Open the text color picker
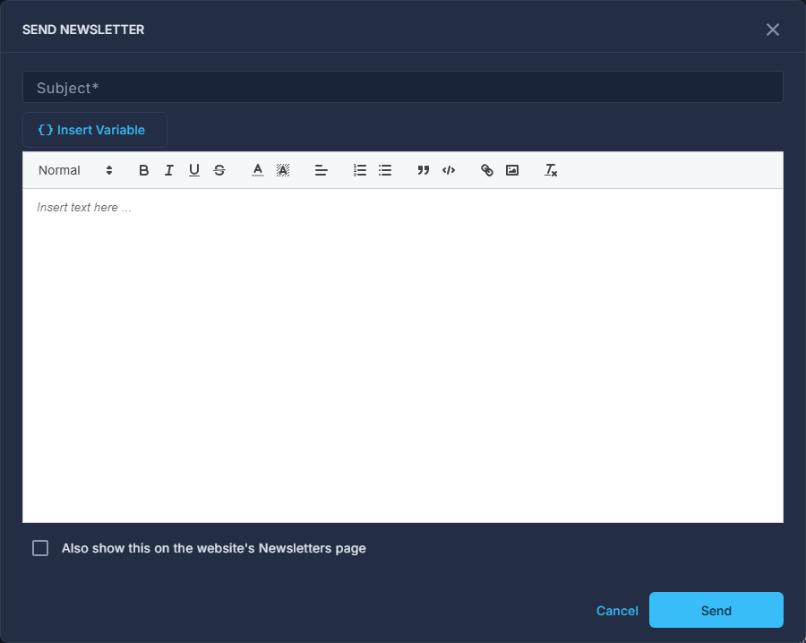This screenshot has height=643, width=806. pos(258,170)
